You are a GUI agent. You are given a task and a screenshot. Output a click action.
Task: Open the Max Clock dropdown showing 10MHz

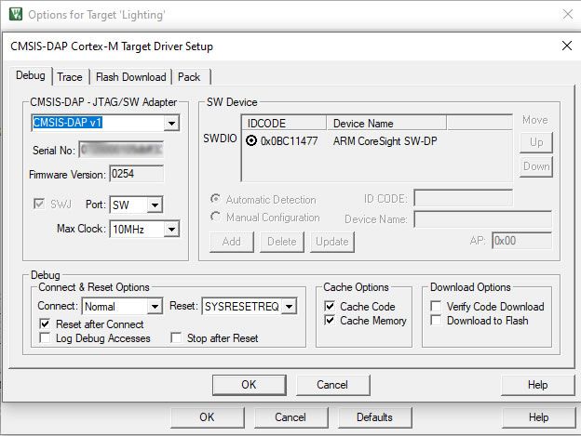click(171, 229)
